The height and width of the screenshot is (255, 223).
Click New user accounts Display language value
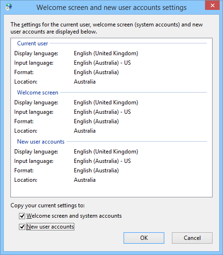[106, 152]
